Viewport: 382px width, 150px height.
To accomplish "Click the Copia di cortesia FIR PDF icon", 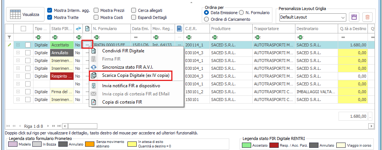I will click(94, 102).
